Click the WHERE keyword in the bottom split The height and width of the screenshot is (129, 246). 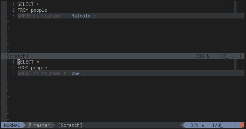pos(24,74)
